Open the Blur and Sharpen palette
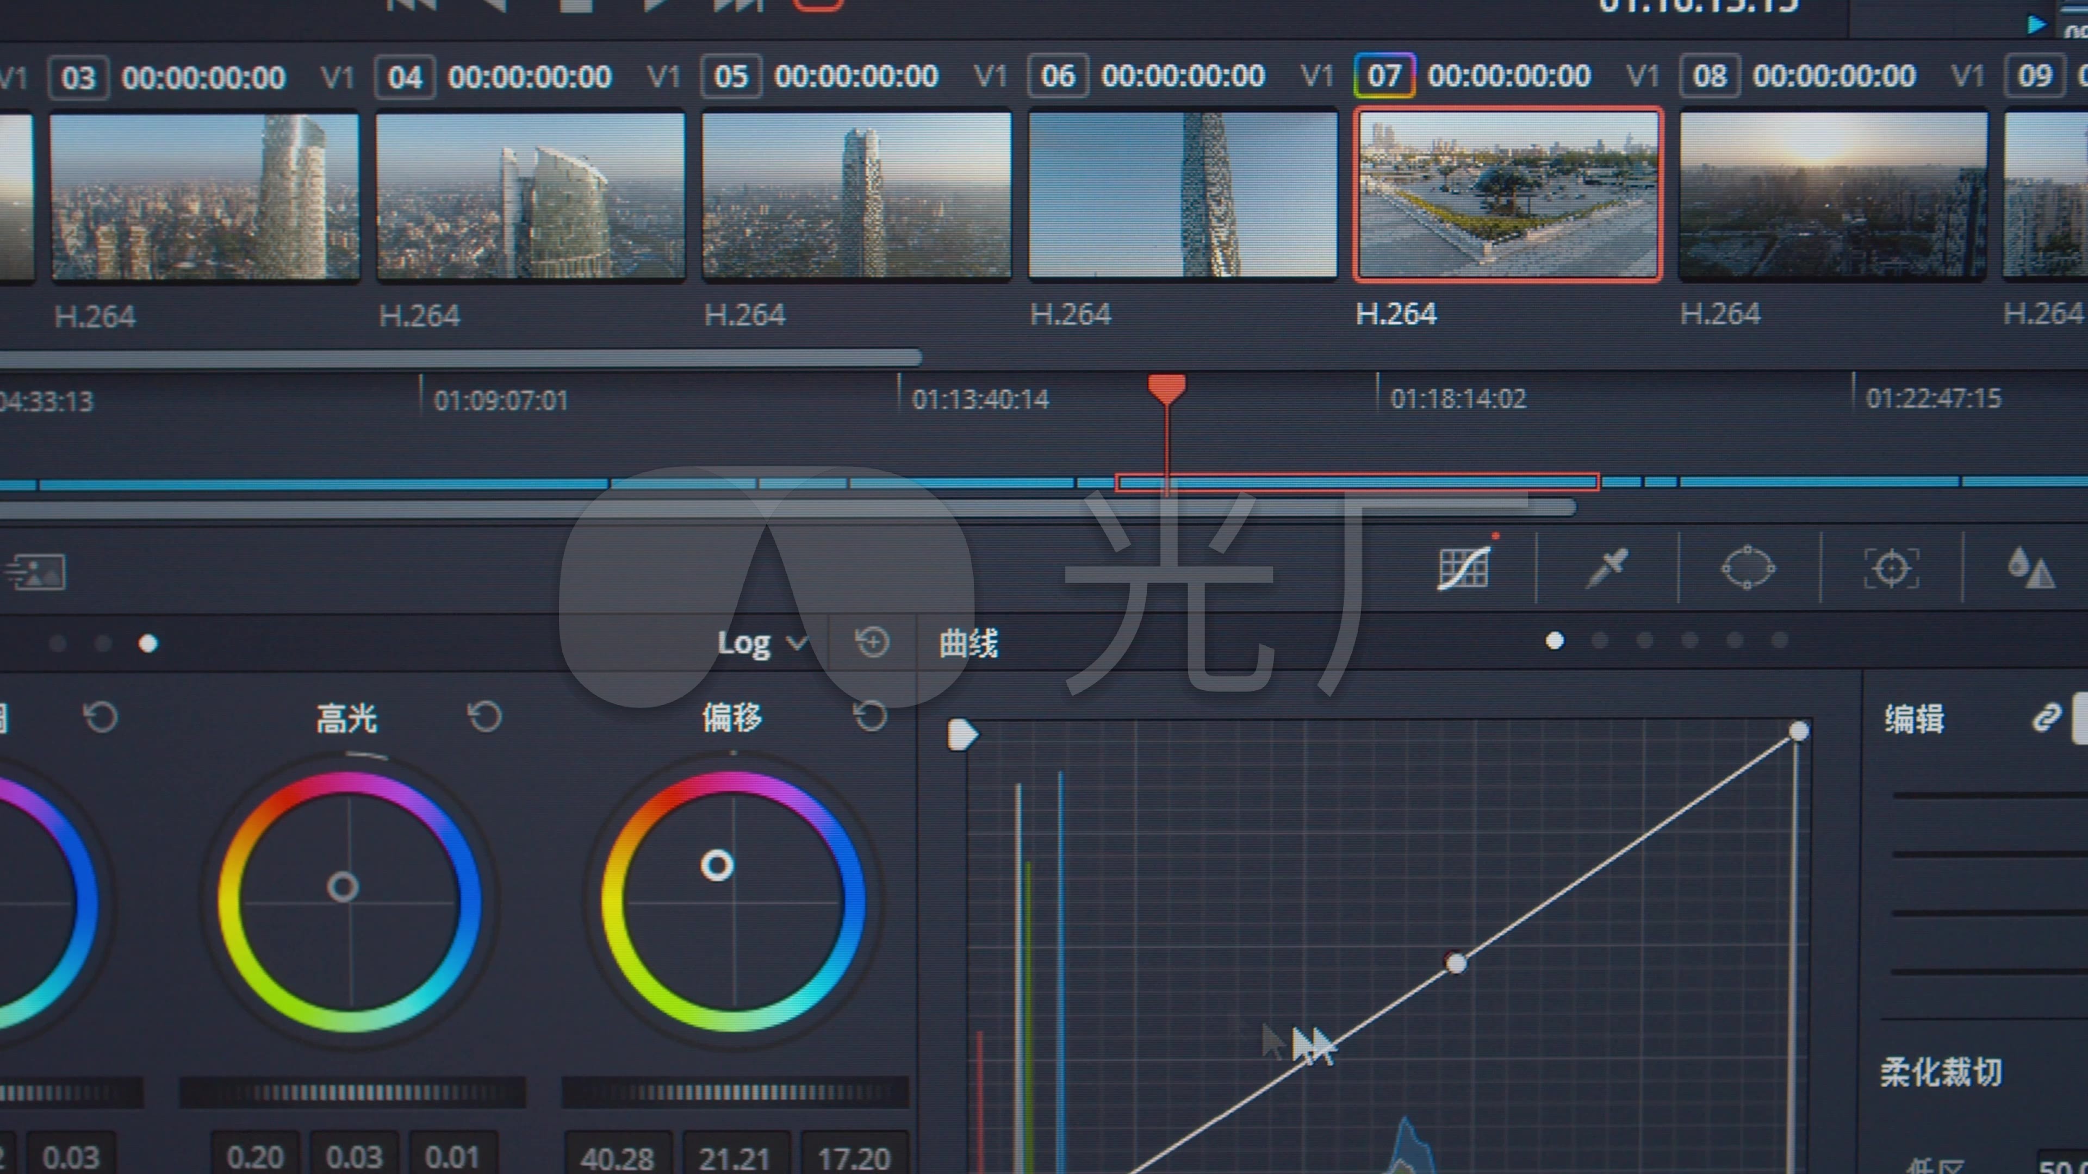Image resolution: width=2088 pixels, height=1174 pixels. coord(2030,567)
